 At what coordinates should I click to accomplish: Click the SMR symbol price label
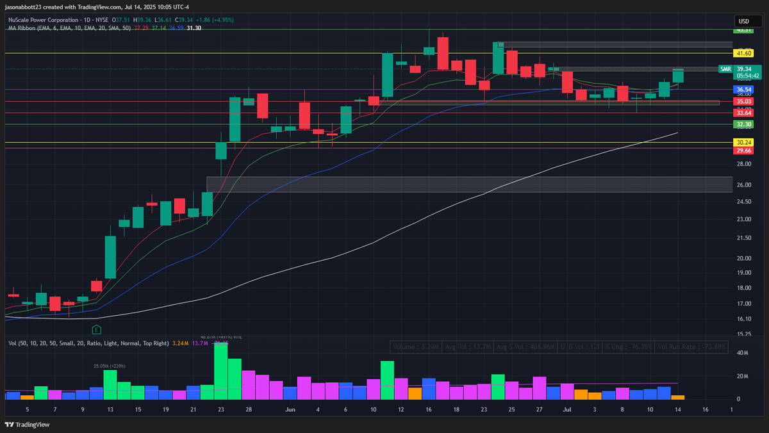[725, 69]
